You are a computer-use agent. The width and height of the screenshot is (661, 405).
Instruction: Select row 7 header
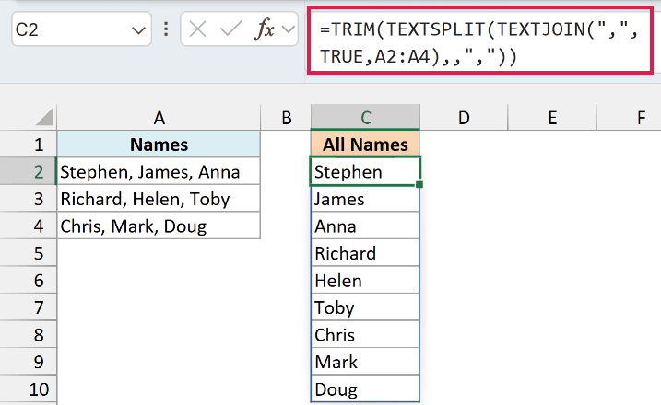[x=29, y=307]
